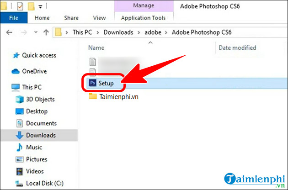
Task: Click the OneDrive cloud icon
Action: click(16, 71)
